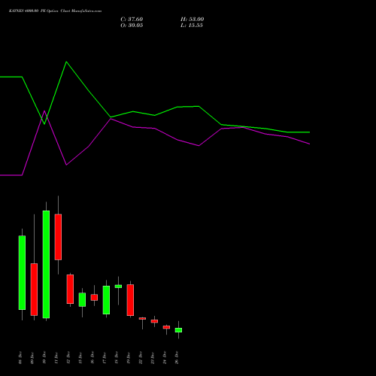Click the small green candlestick above 26 Dec
This screenshot has width=376, height=376.
click(x=178, y=330)
